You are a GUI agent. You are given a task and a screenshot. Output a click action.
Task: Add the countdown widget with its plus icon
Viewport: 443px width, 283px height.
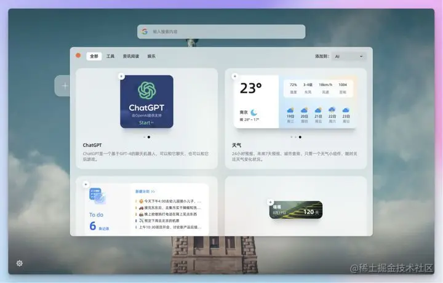[x=270, y=202]
